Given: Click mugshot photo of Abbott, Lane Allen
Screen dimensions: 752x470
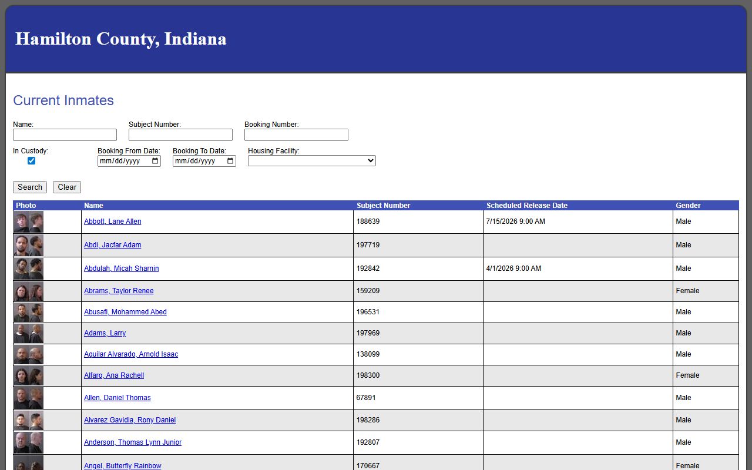Looking at the screenshot, I should (29, 222).
